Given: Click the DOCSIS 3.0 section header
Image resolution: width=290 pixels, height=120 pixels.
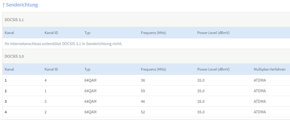Looking at the screenshot, I should 14,56.
